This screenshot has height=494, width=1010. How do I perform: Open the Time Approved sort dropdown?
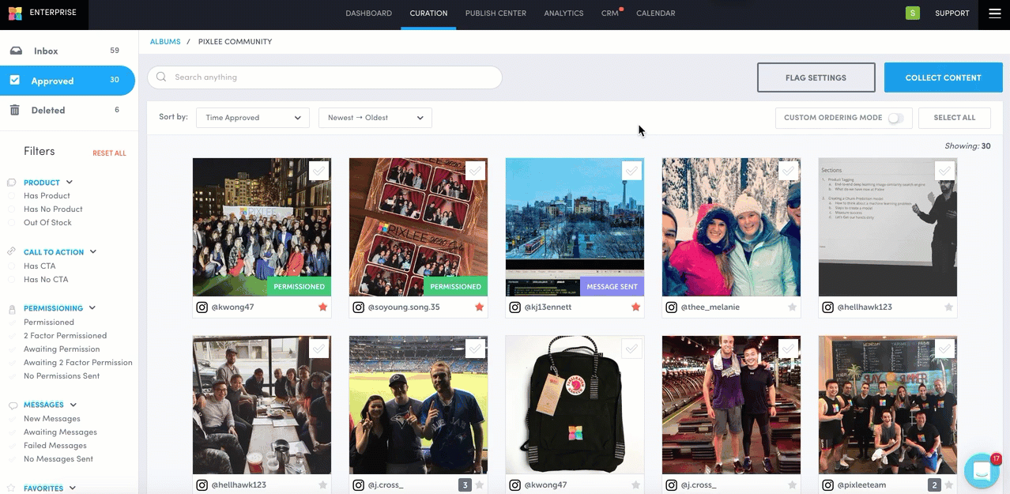252,118
